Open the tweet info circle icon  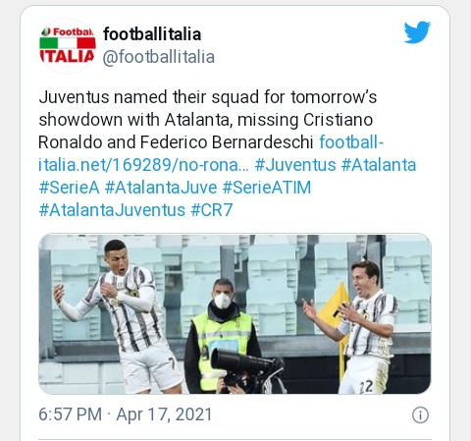(x=420, y=414)
